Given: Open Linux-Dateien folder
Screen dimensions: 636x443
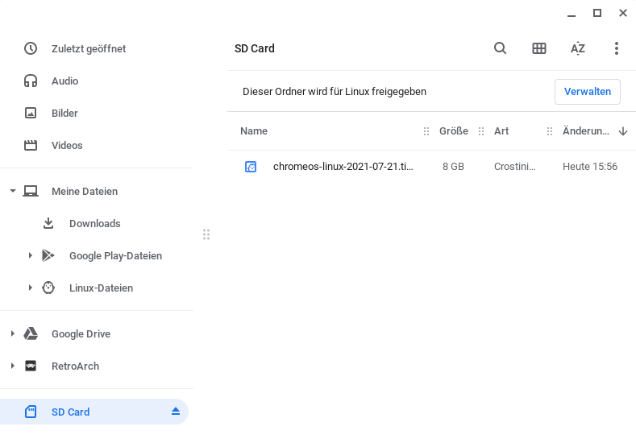Looking at the screenshot, I should (x=101, y=288).
